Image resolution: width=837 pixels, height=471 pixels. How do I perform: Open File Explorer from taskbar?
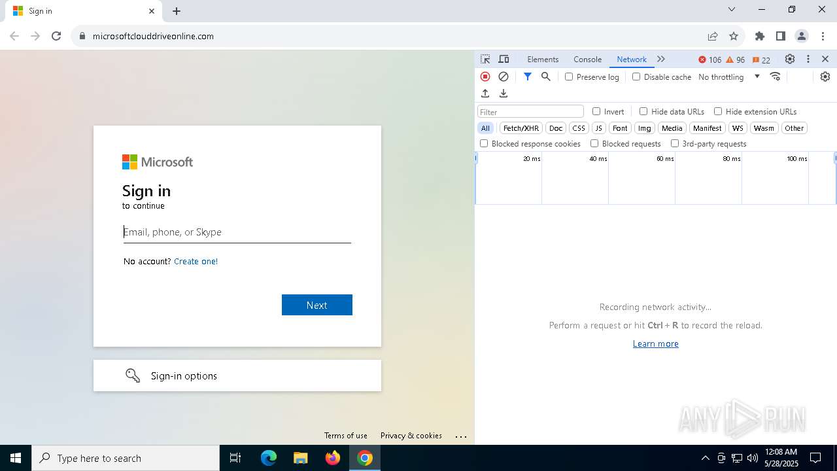pos(301,458)
